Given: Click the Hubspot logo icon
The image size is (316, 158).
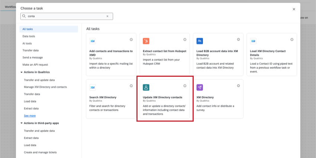Looking at the screenshot, I should (x=146, y=41).
